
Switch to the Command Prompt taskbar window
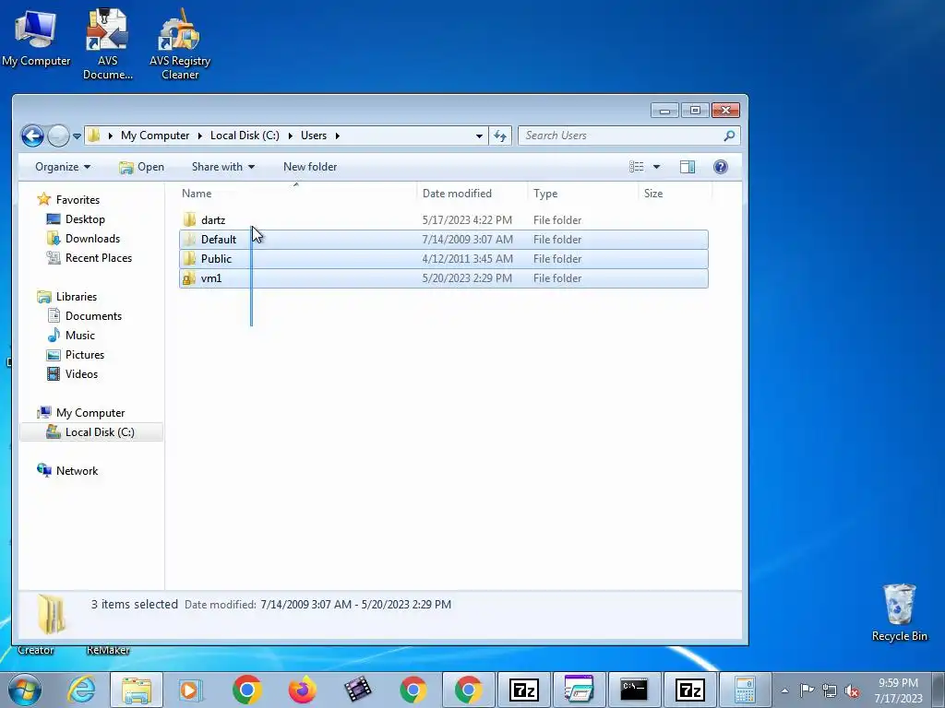[634, 690]
